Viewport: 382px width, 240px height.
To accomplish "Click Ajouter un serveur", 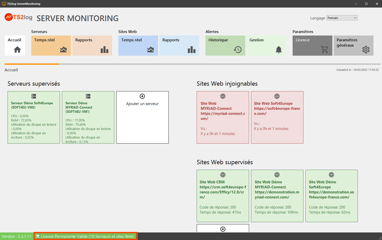I will 143,117.
